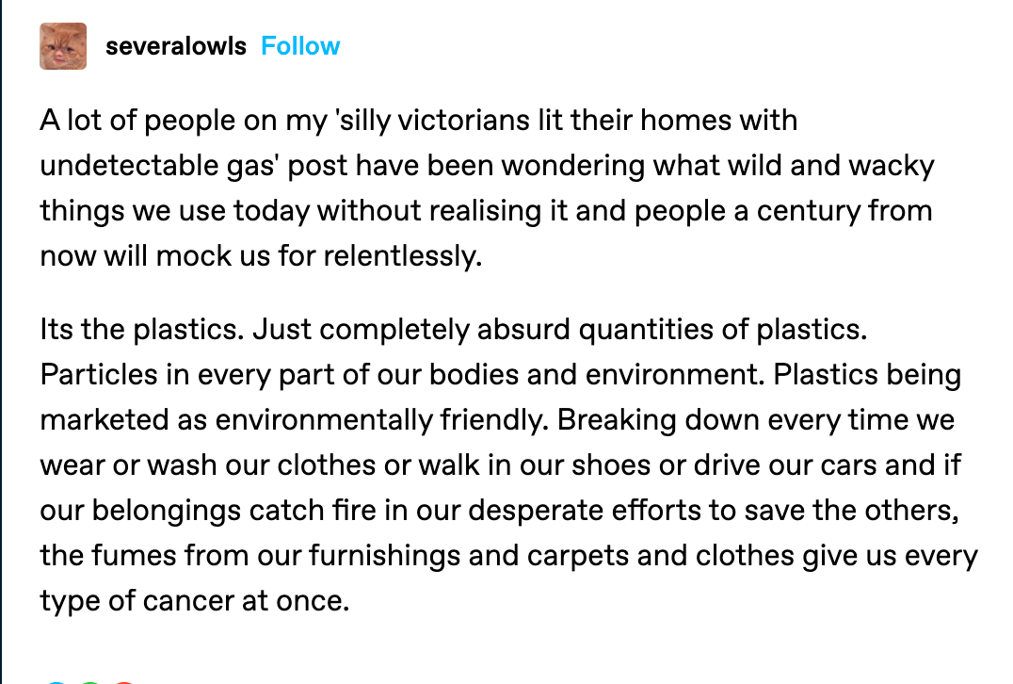The height and width of the screenshot is (684, 1013).
Task: Click the phrase 'undetectable gas' in the post
Action: (159, 166)
